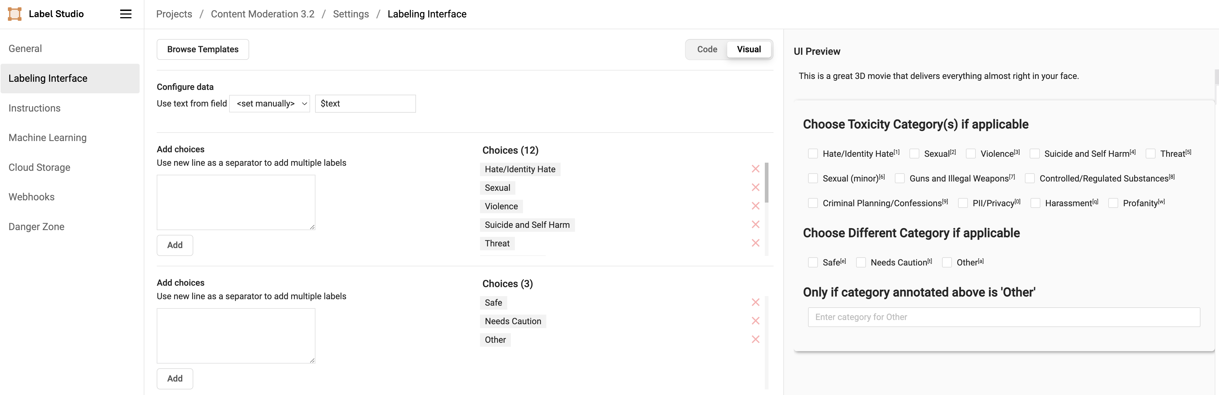
Task: Open the text field source dropdown
Action: coord(270,104)
